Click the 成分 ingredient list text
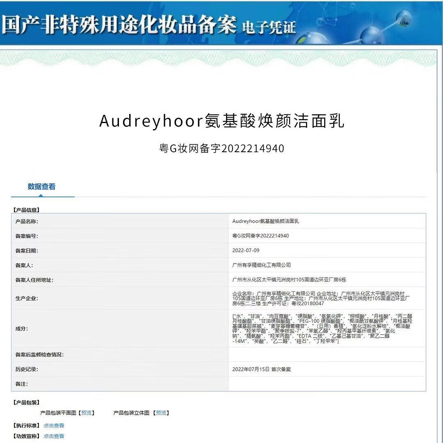The width and height of the screenshot is (443, 443). click(322, 329)
